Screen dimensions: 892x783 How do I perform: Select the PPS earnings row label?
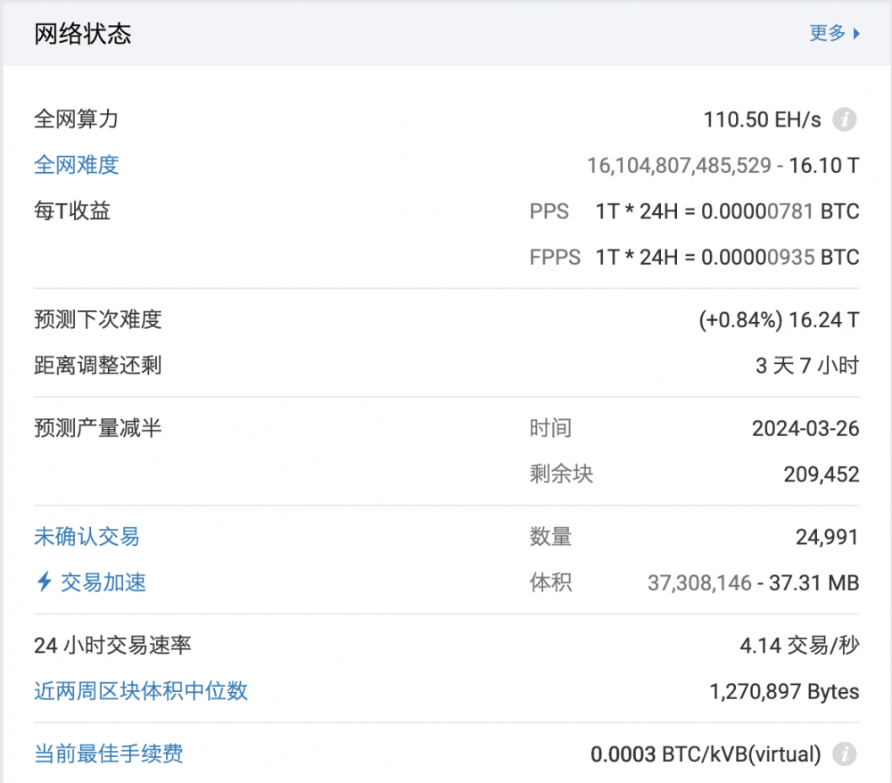coord(549,211)
